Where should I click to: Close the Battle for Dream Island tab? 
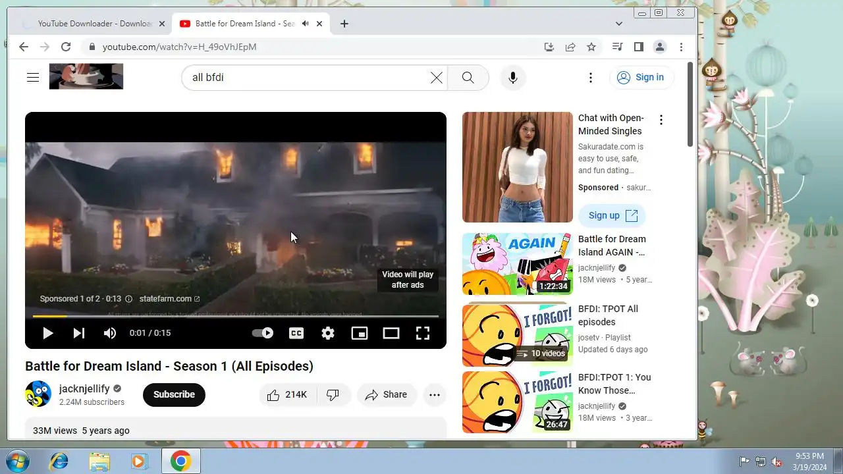(x=319, y=24)
